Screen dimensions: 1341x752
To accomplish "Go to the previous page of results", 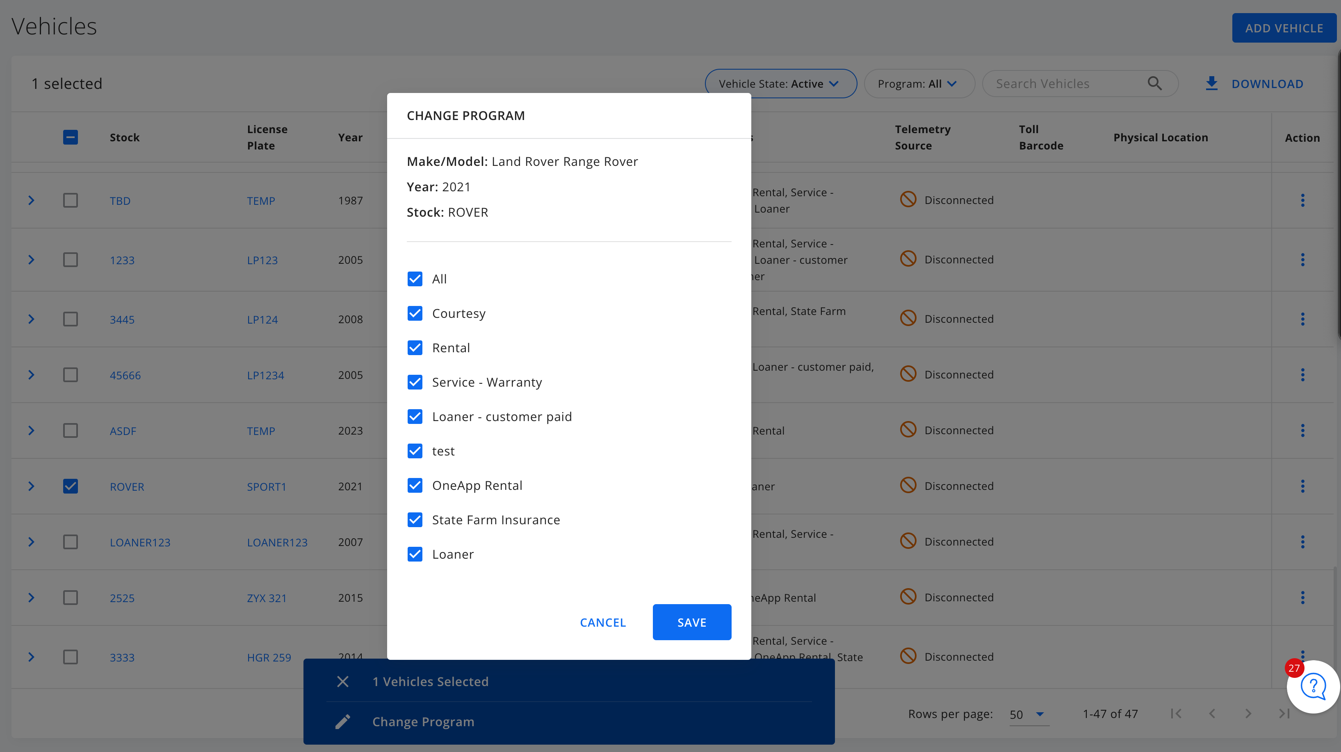I will pyautogui.click(x=1212, y=713).
